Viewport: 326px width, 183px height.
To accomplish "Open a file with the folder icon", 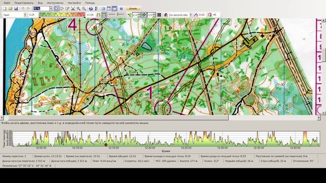I will coord(10,9).
